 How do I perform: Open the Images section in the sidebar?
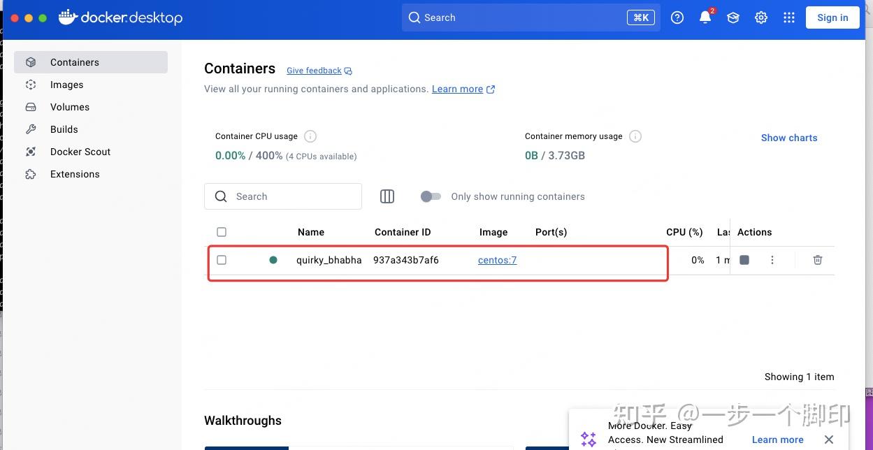(x=66, y=85)
